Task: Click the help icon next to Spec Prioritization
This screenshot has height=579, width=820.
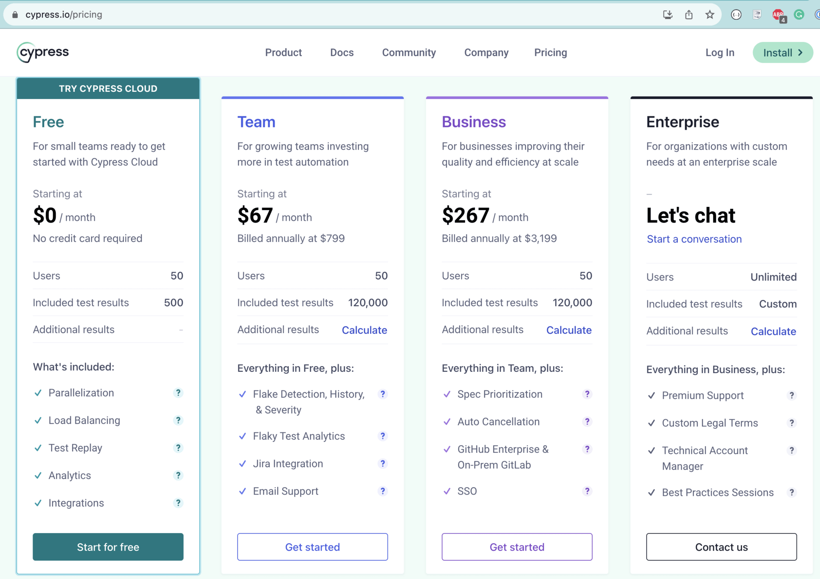Action: (x=587, y=394)
